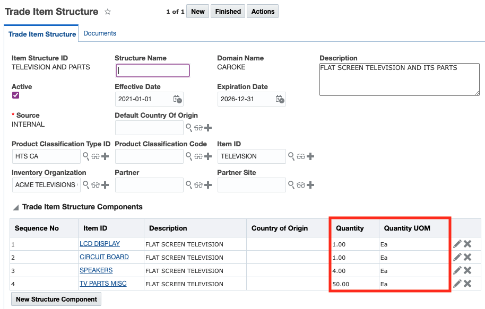Viewport: 485px width, 309px height.
Task: Click New Structure Component button
Action: pos(56,299)
